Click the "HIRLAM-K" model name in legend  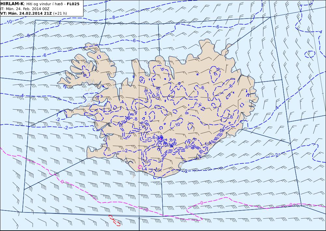(x=12, y=4)
